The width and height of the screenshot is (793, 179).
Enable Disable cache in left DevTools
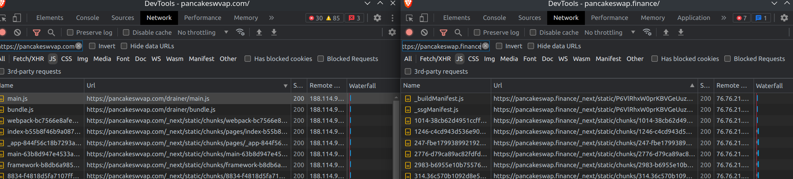(x=126, y=33)
